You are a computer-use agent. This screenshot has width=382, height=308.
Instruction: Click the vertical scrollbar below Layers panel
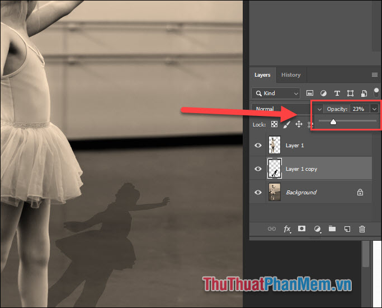pos(365,254)
